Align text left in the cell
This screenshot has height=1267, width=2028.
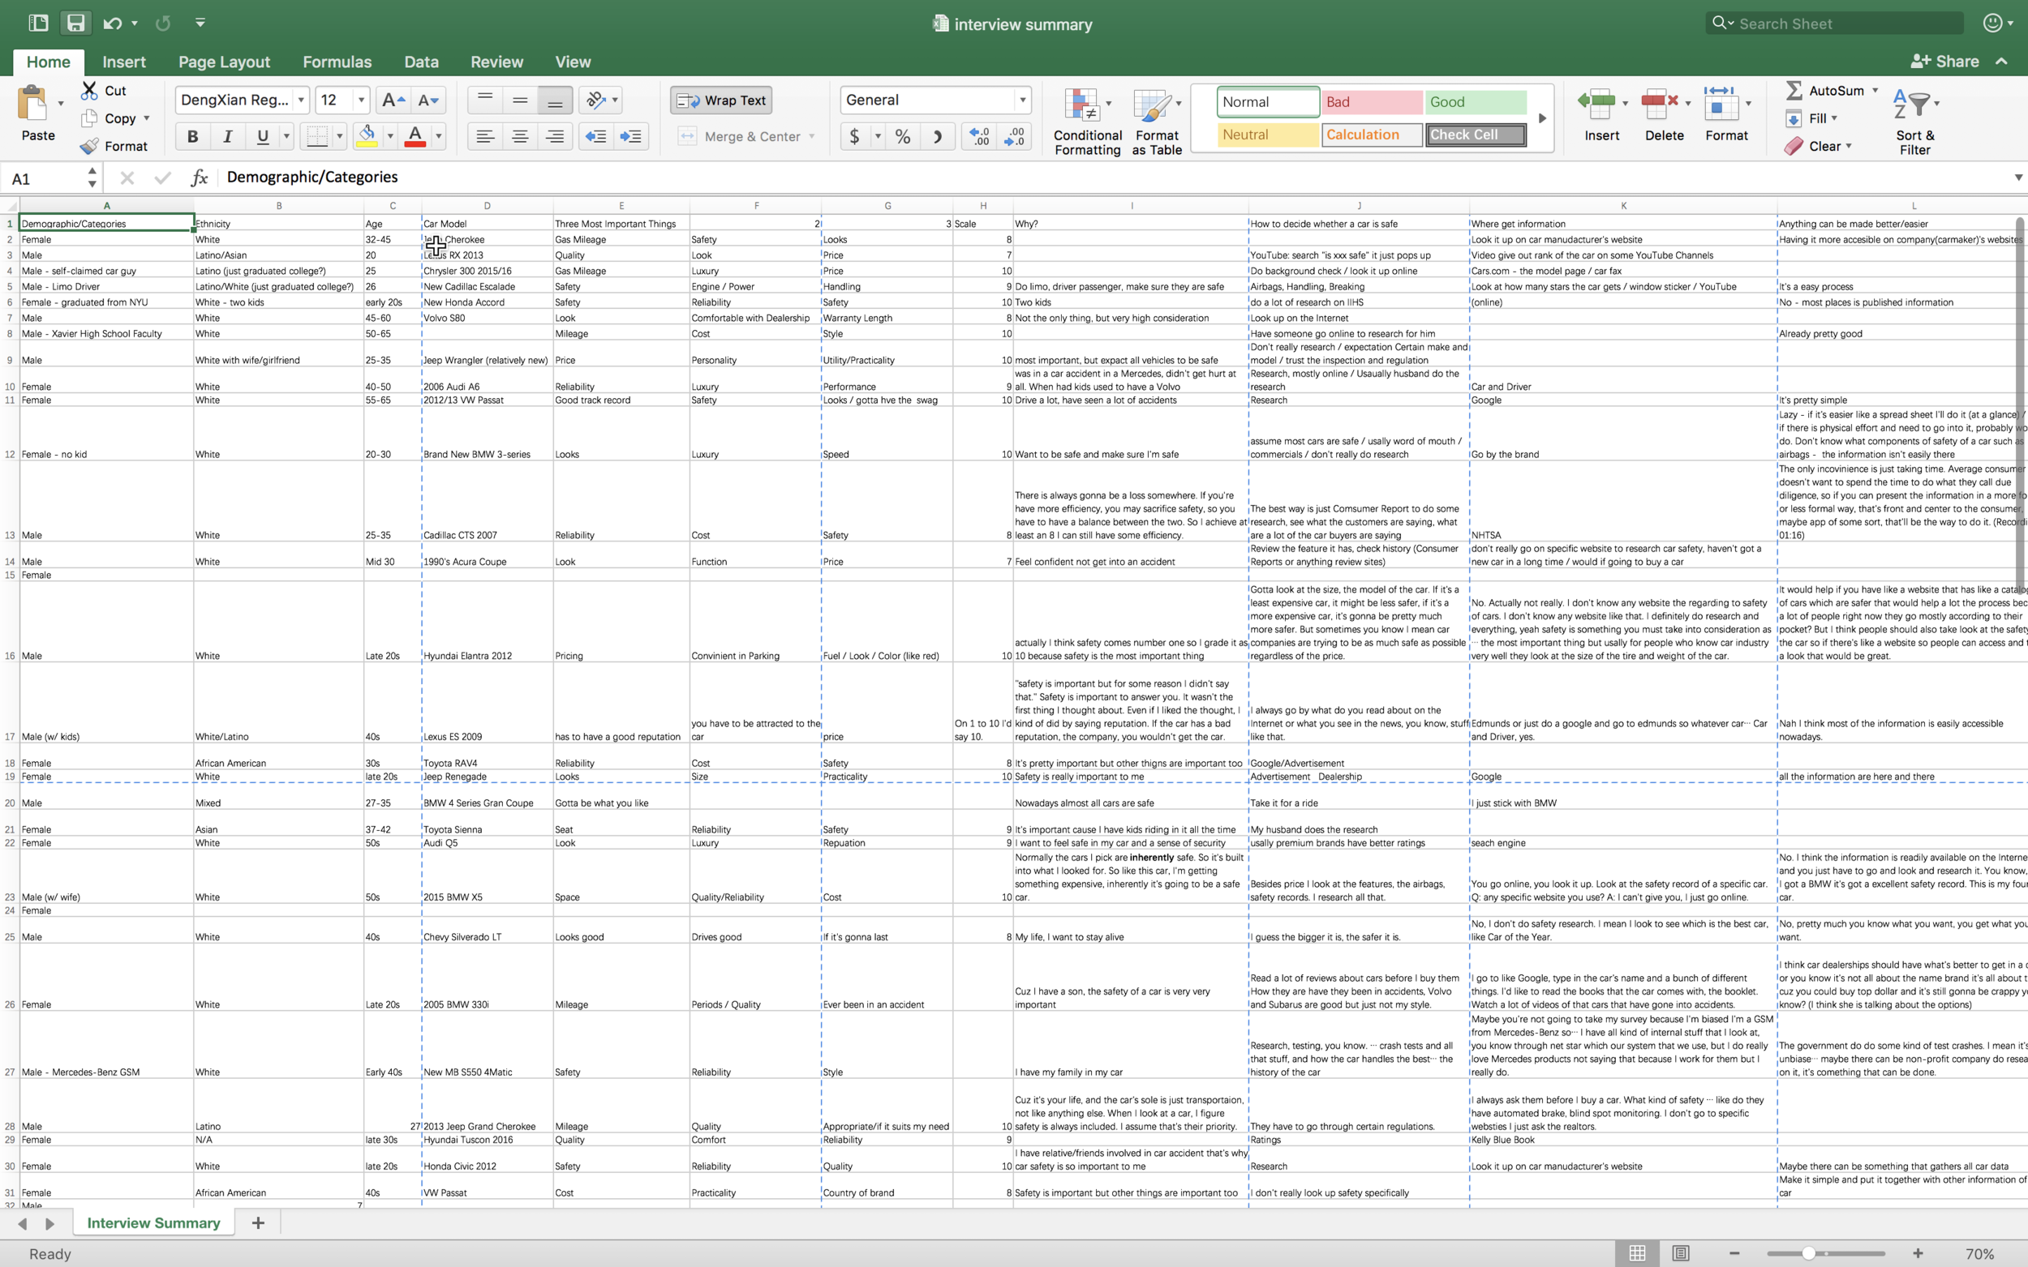pyautogui.click(x=484, y=135)
